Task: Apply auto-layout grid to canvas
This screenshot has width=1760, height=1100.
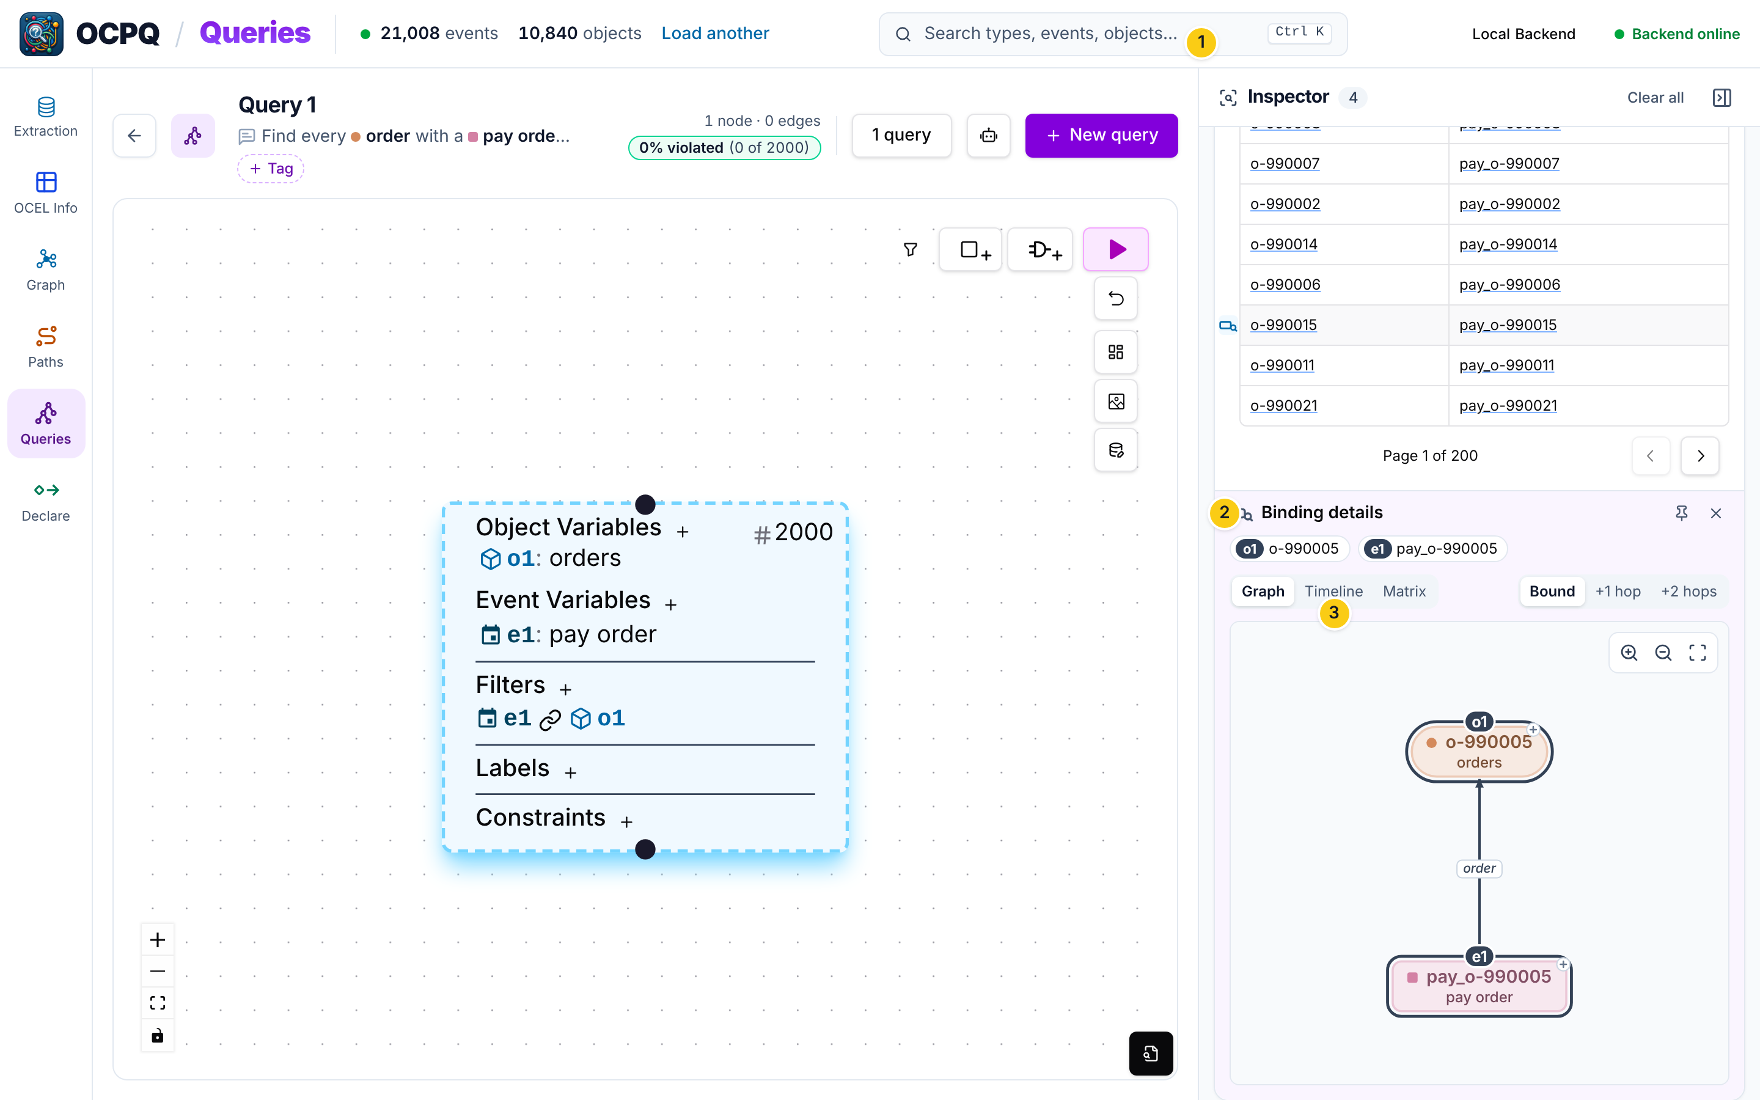Action: click(x=1116, y=352)
